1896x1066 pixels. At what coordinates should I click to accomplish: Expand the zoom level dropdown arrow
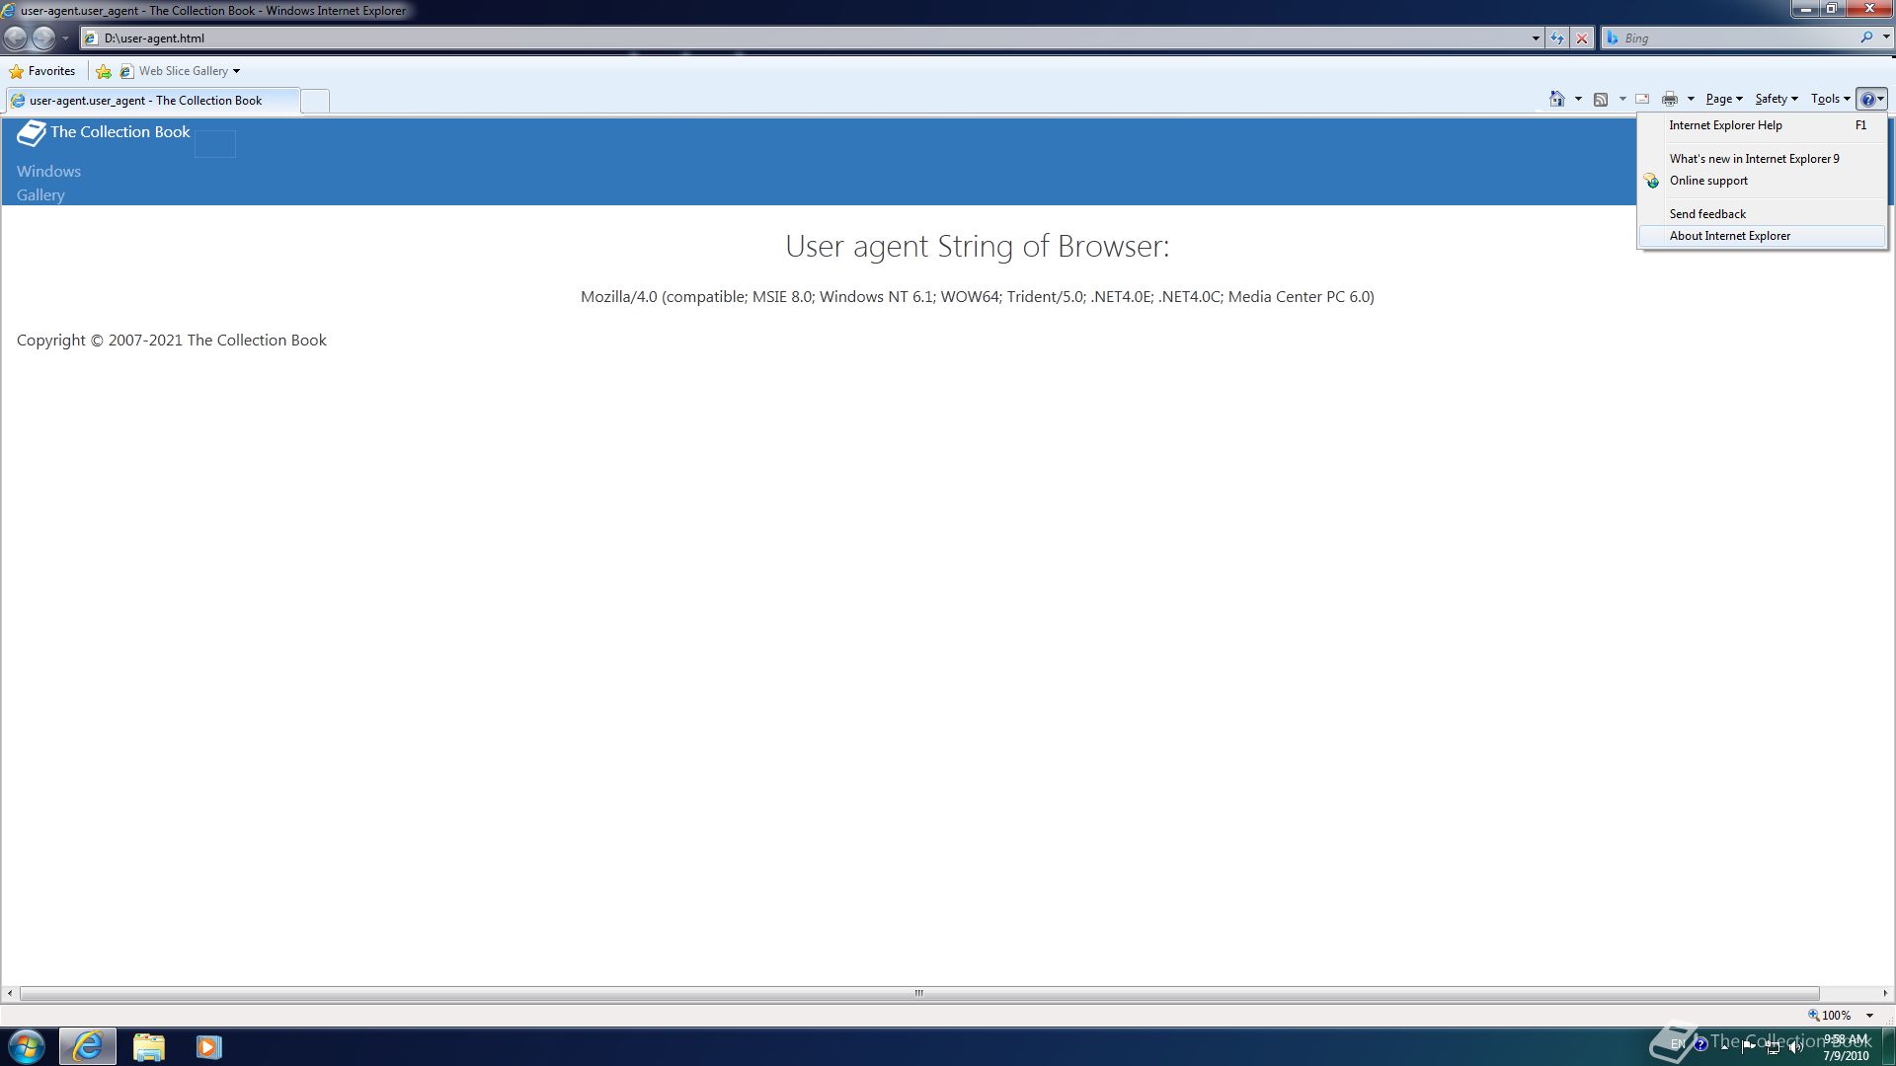click(1869, 1015)
